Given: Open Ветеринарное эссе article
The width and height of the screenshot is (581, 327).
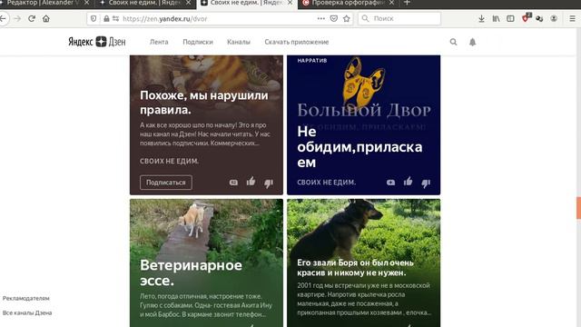Looking at the screenshot, I should [x=191, y=272].
